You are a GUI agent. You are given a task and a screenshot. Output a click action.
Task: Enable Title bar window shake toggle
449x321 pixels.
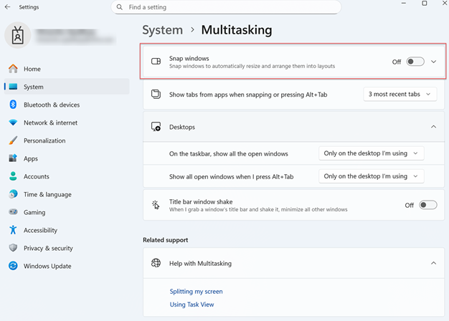[427, 205]
